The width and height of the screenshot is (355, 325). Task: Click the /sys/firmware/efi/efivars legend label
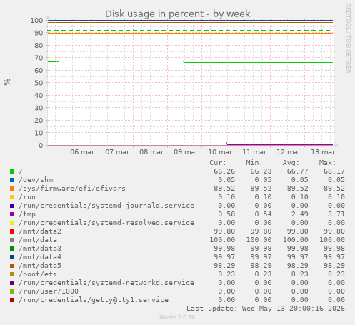click(72, 189)
